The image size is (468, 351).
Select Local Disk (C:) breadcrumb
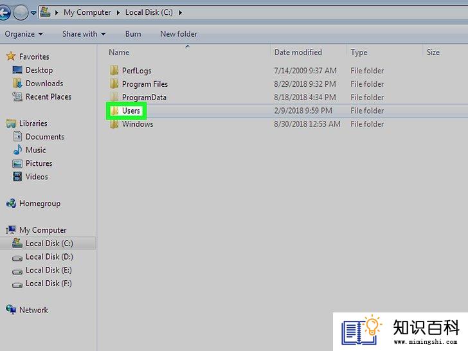148,13
